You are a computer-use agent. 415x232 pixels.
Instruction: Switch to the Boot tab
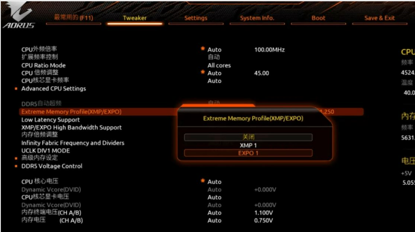click(x=318, y=18)
